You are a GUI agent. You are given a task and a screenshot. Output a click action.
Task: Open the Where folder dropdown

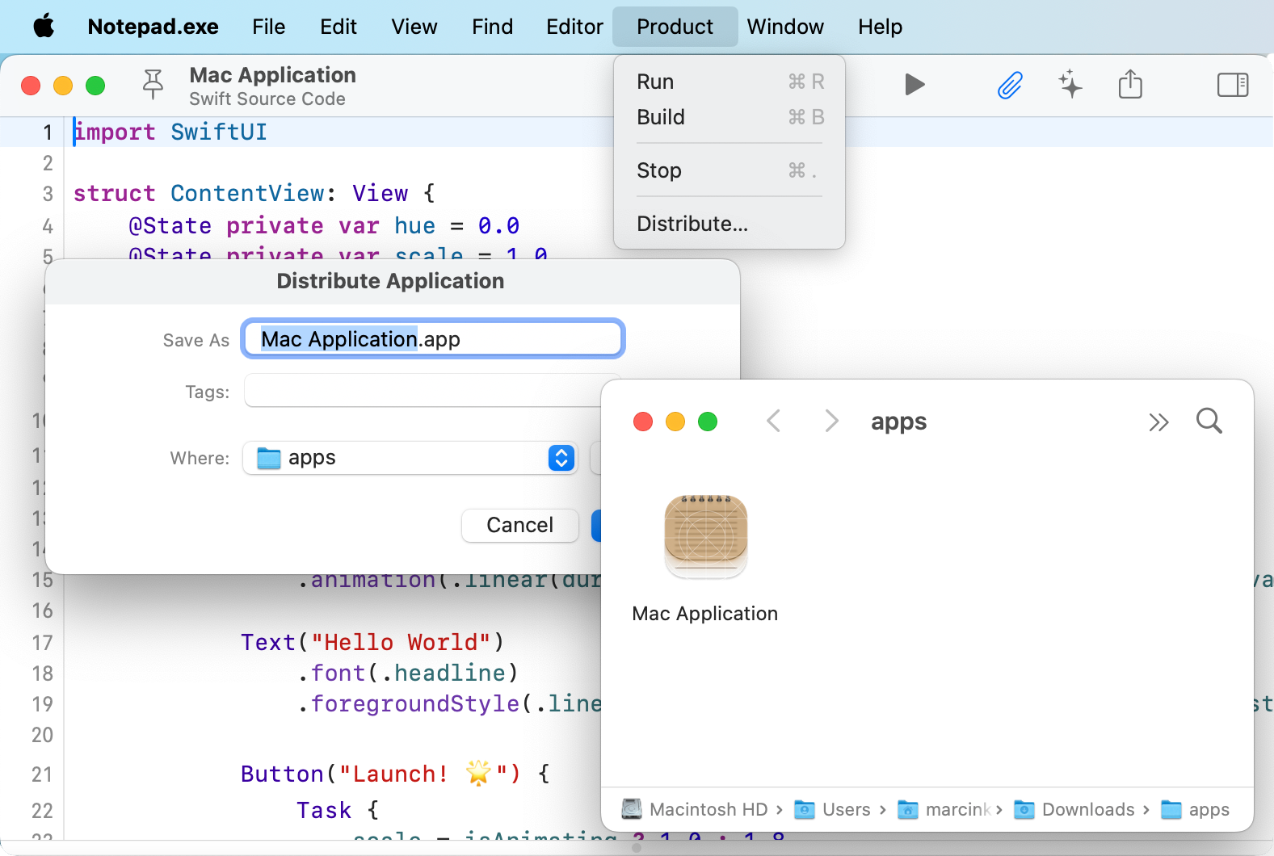[410, 458]
